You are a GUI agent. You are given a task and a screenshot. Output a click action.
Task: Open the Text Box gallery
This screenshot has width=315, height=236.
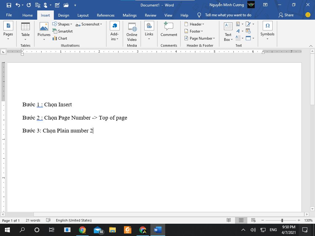pyautogui.click(x=228, y=32)
